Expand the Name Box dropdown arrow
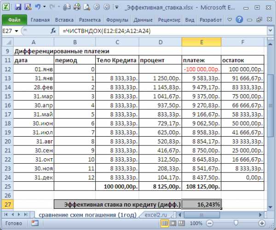Screen dimensions: 276x230 pyautogui.click(x=17, y=31)
